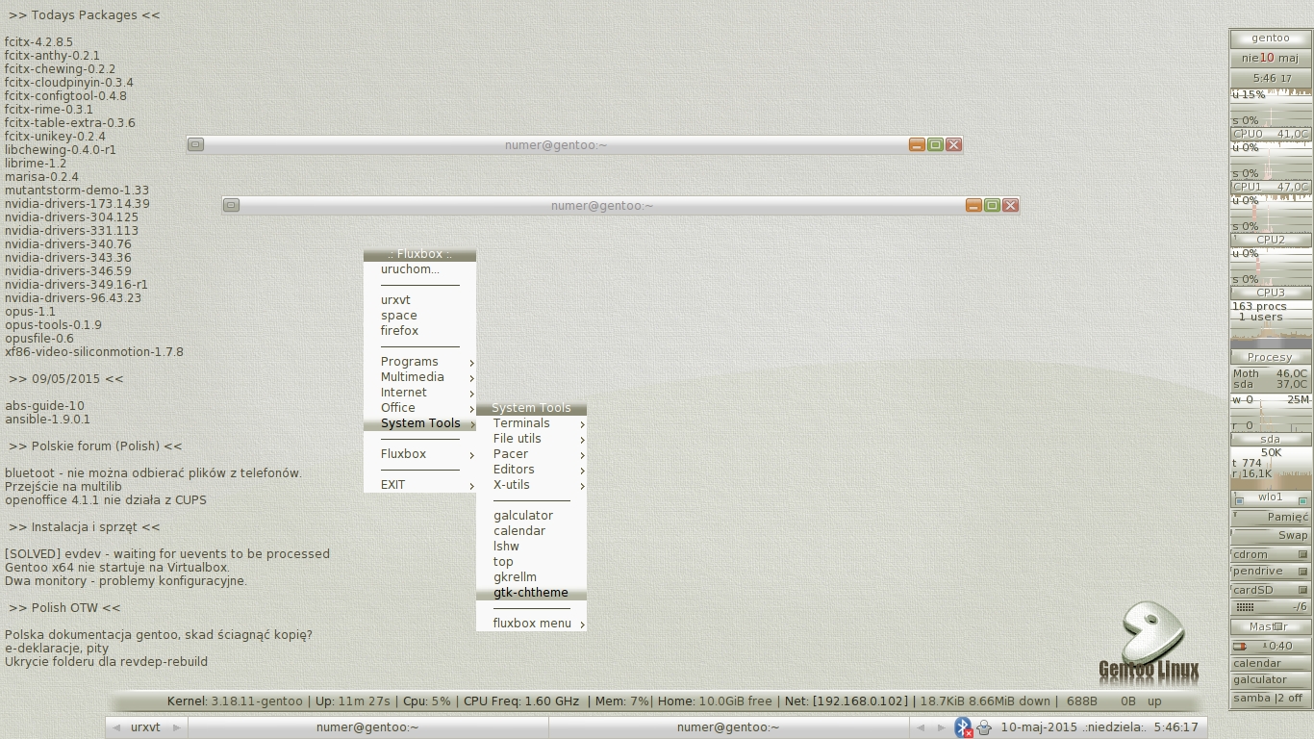Click the urxvt workspace name in toolbar
The image size is (1314, 739).
click(x=146, y=727)
